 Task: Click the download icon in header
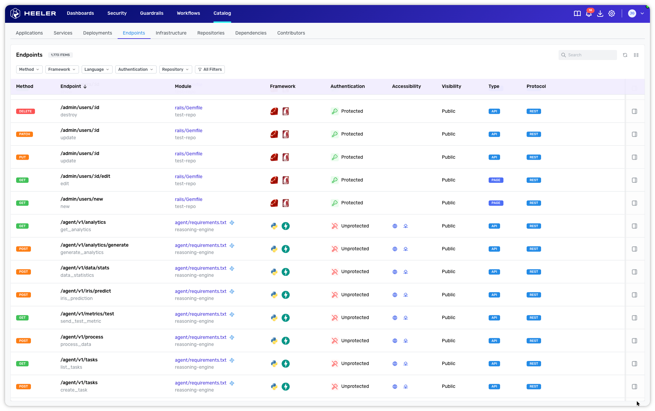click(600, 13)
